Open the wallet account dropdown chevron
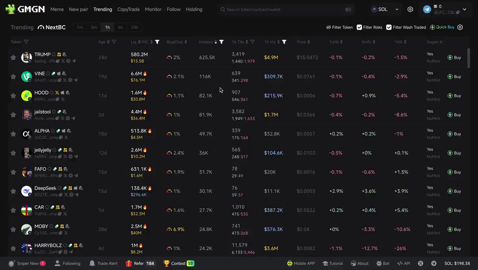This screenshot has height=270, width=478. (464, 9)
